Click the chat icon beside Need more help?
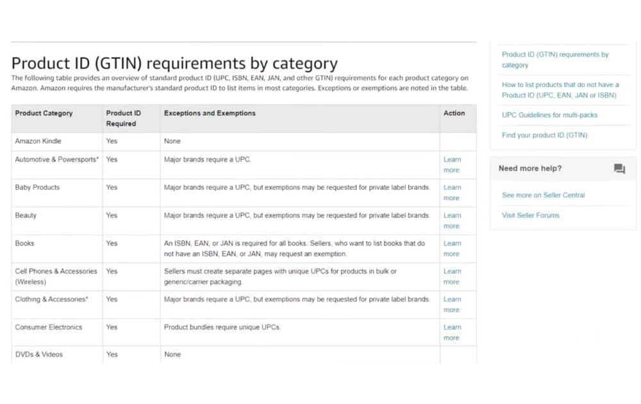 coord(619,169)
